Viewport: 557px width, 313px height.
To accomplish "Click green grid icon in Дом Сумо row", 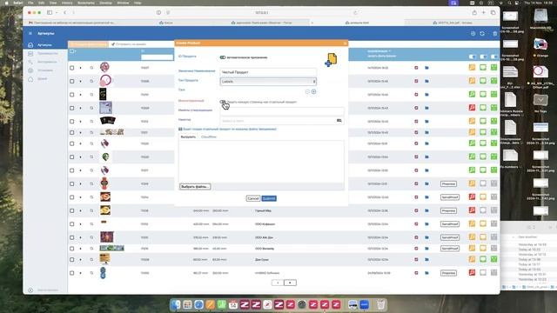I will (493, 259).
